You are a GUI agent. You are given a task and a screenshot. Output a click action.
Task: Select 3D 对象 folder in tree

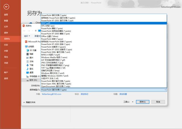coord(31,50)
